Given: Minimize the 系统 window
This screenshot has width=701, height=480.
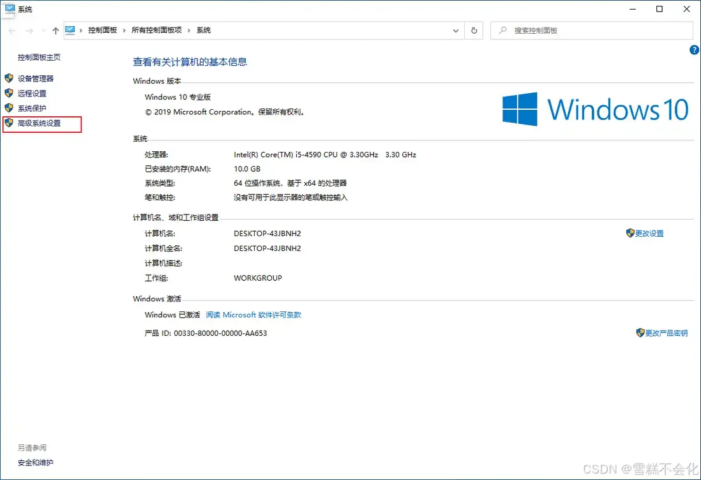Looking at the screenshot, I should 633,9.
